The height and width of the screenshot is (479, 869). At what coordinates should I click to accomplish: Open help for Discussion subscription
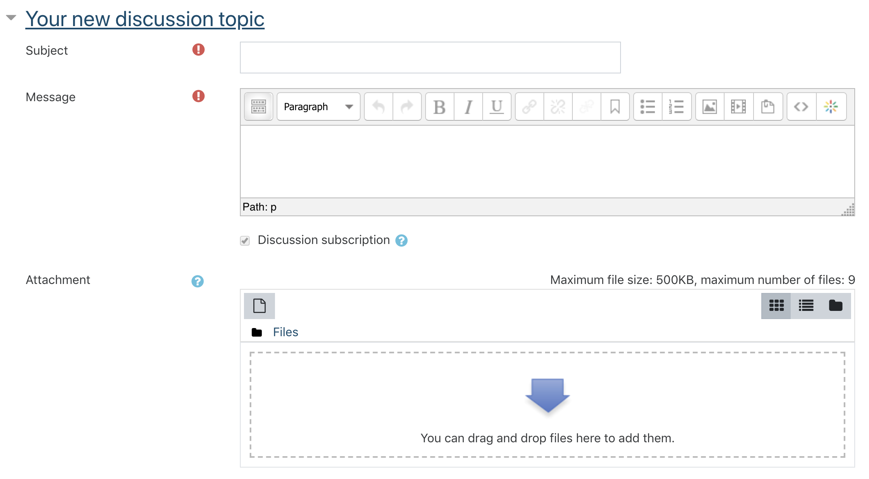[x=401, y=241]
